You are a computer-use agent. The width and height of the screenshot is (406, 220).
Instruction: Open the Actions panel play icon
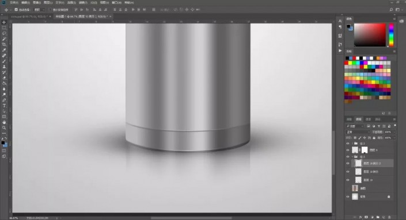pos(340,51)
